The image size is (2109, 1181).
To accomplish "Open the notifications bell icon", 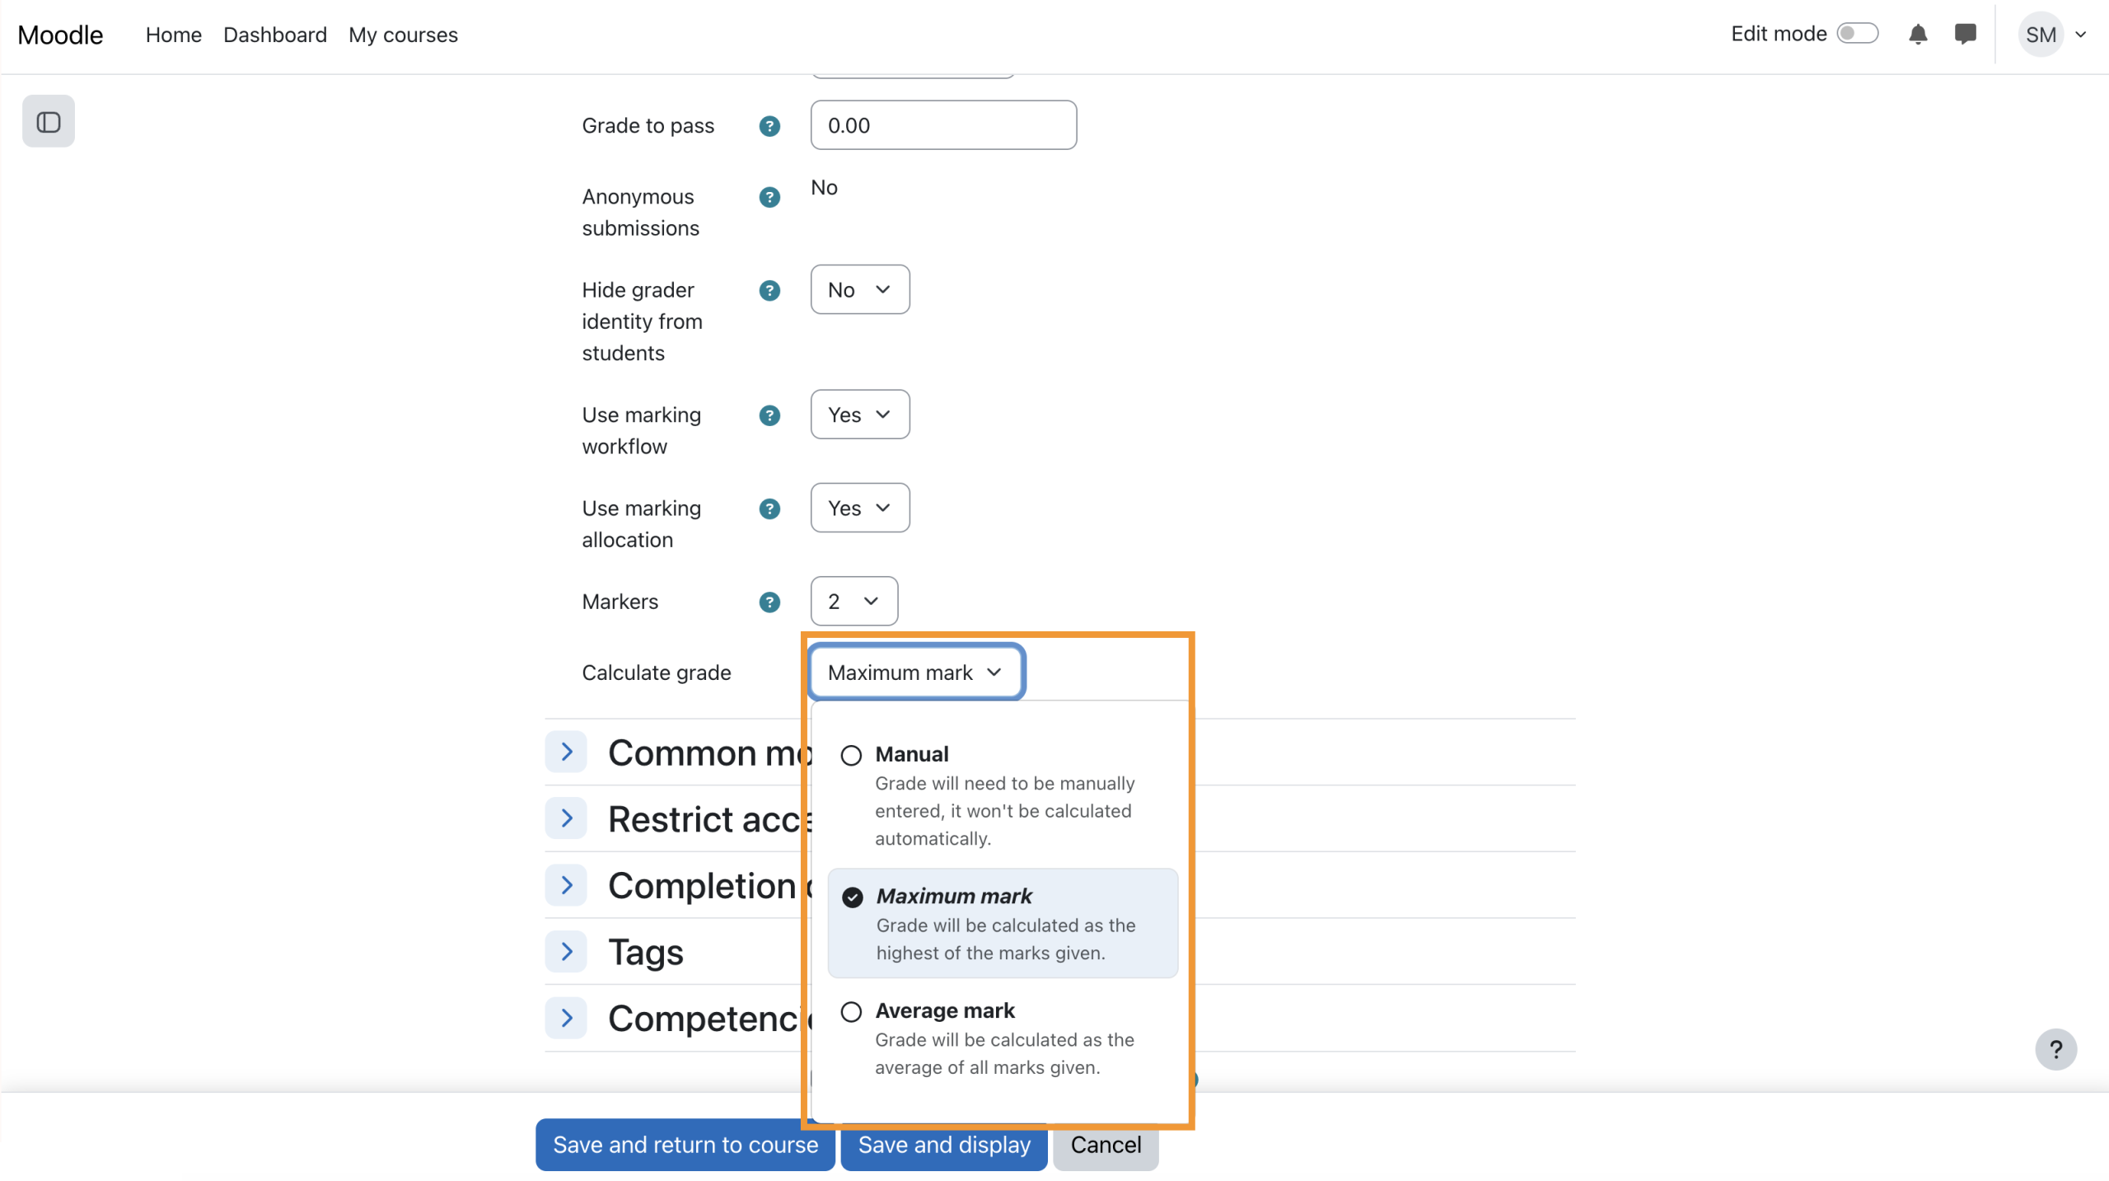I will point(1918,35).
